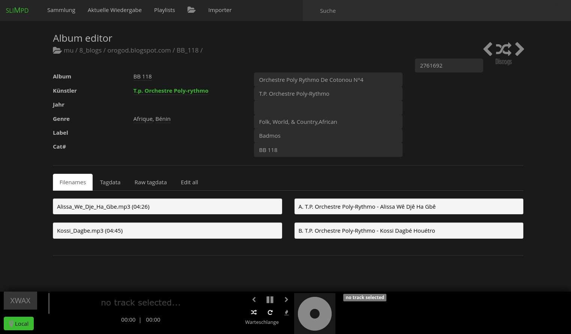This screenshot has height=334, width=571.
Task: Skip to previous track in player
Action: 254,299
